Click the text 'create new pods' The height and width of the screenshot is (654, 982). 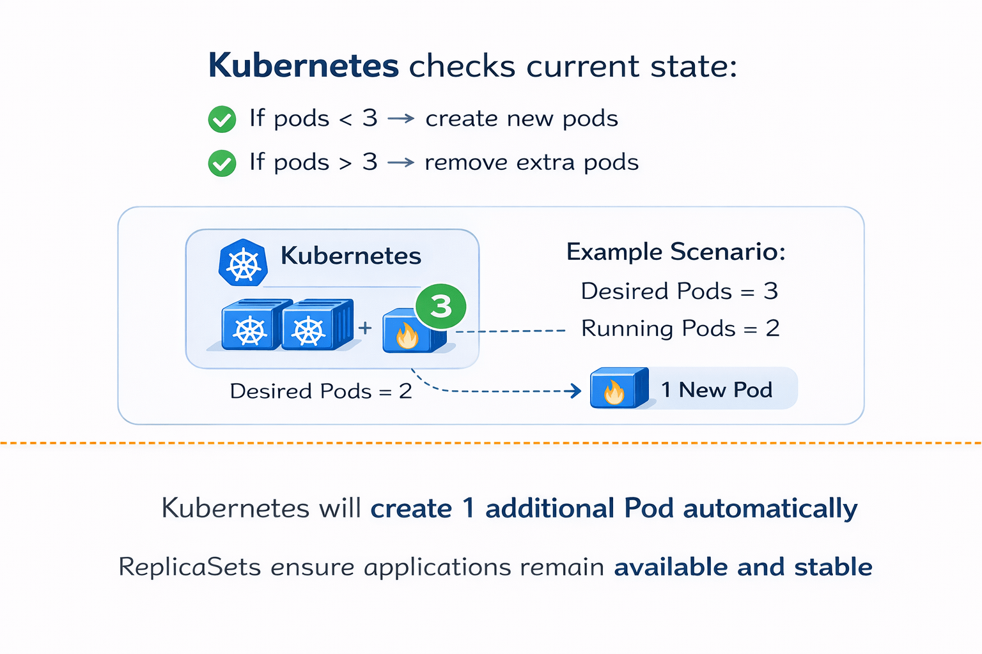(522, 119)
